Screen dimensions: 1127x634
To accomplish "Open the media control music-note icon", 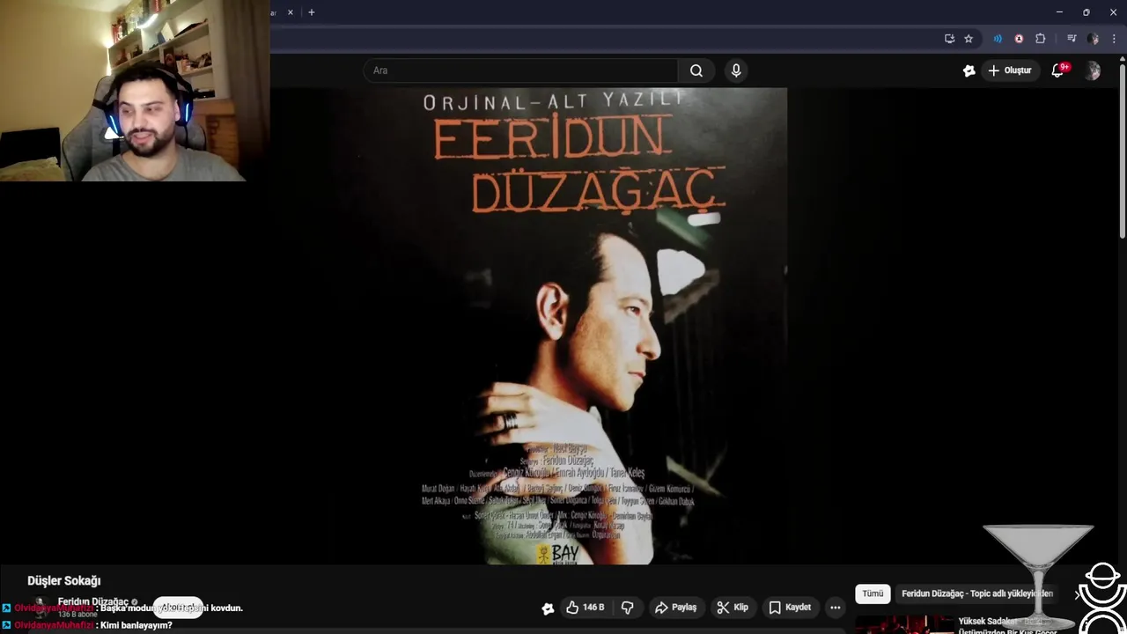I will point(1072,39).
